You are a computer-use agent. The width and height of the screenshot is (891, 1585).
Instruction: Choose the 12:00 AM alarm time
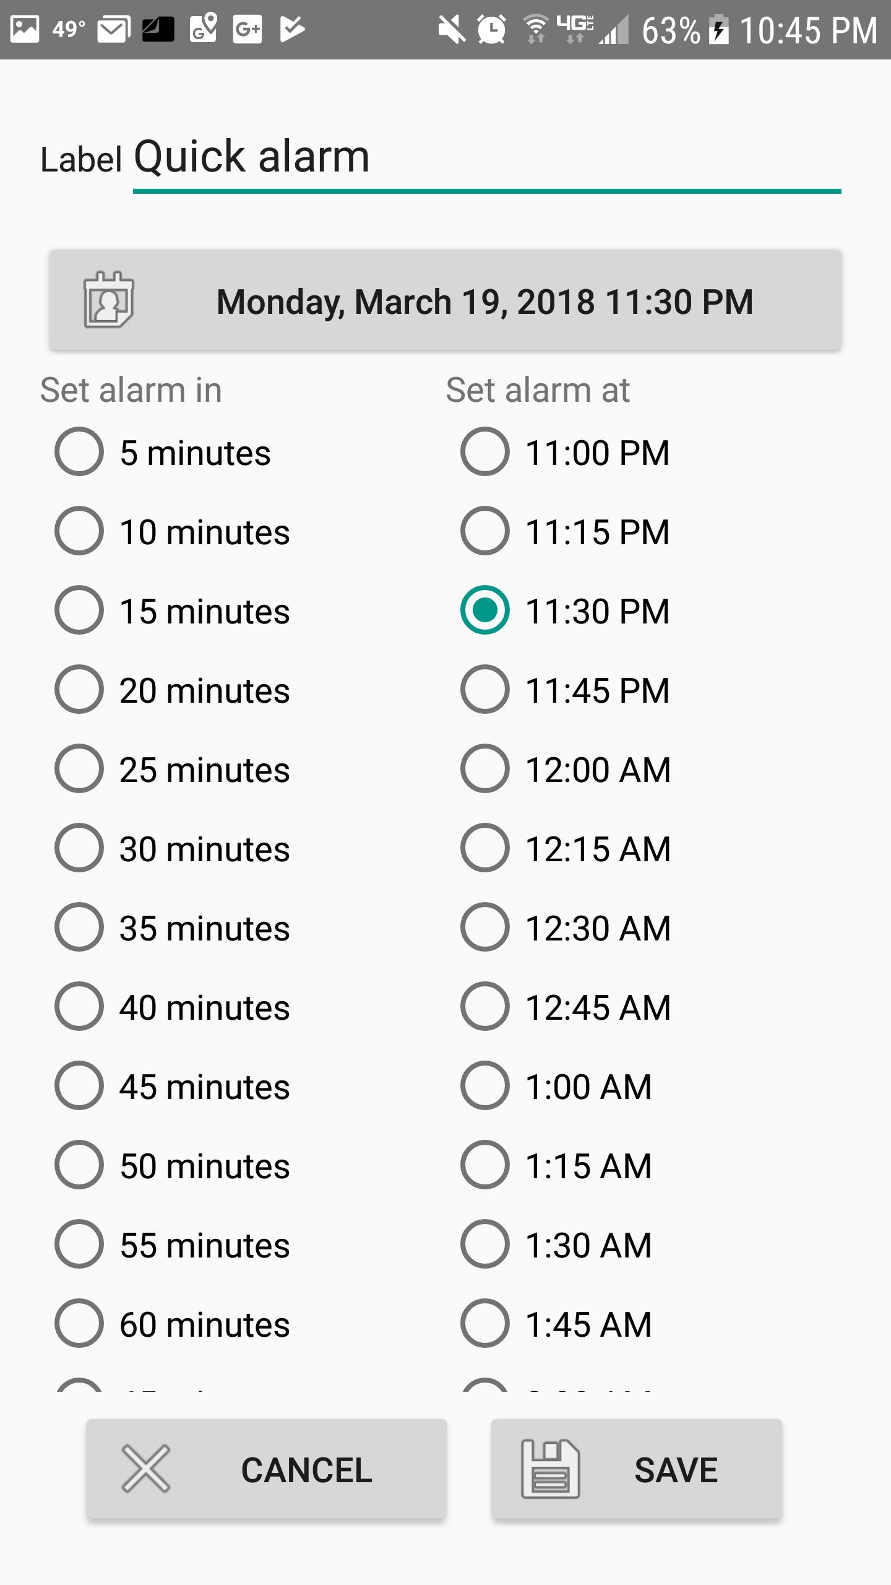coord(566,769)
